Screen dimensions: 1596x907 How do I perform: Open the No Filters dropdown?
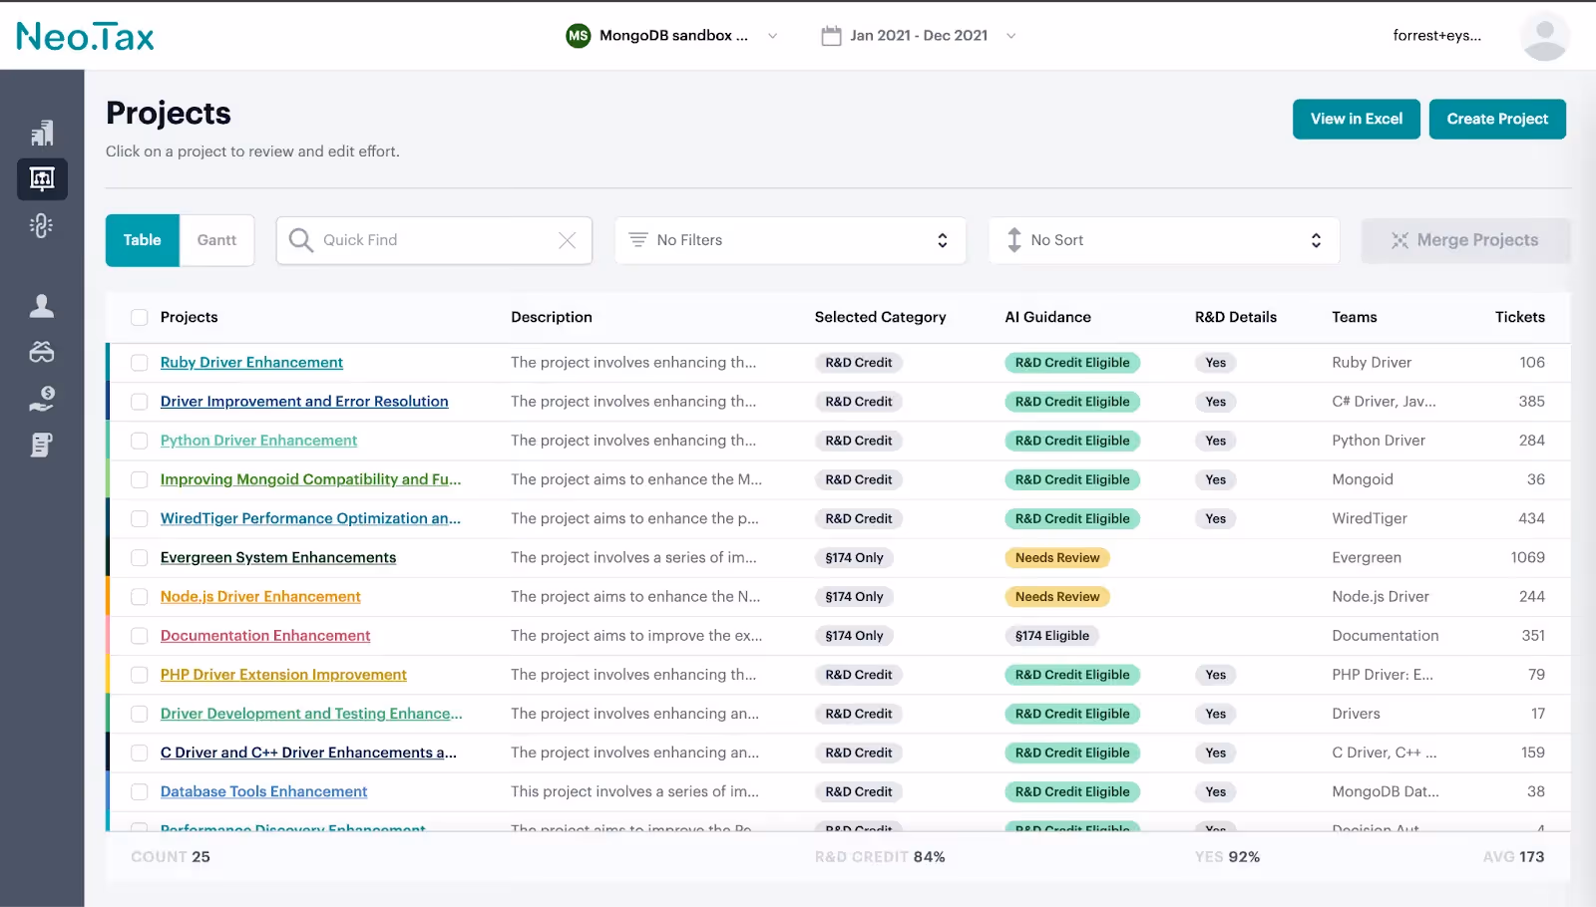(x=790, y=240)
